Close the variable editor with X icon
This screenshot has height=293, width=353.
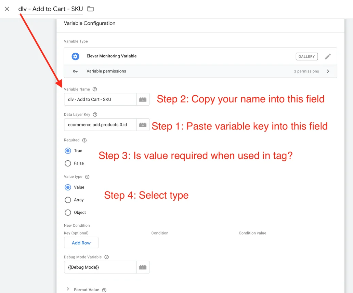[7, 9]
